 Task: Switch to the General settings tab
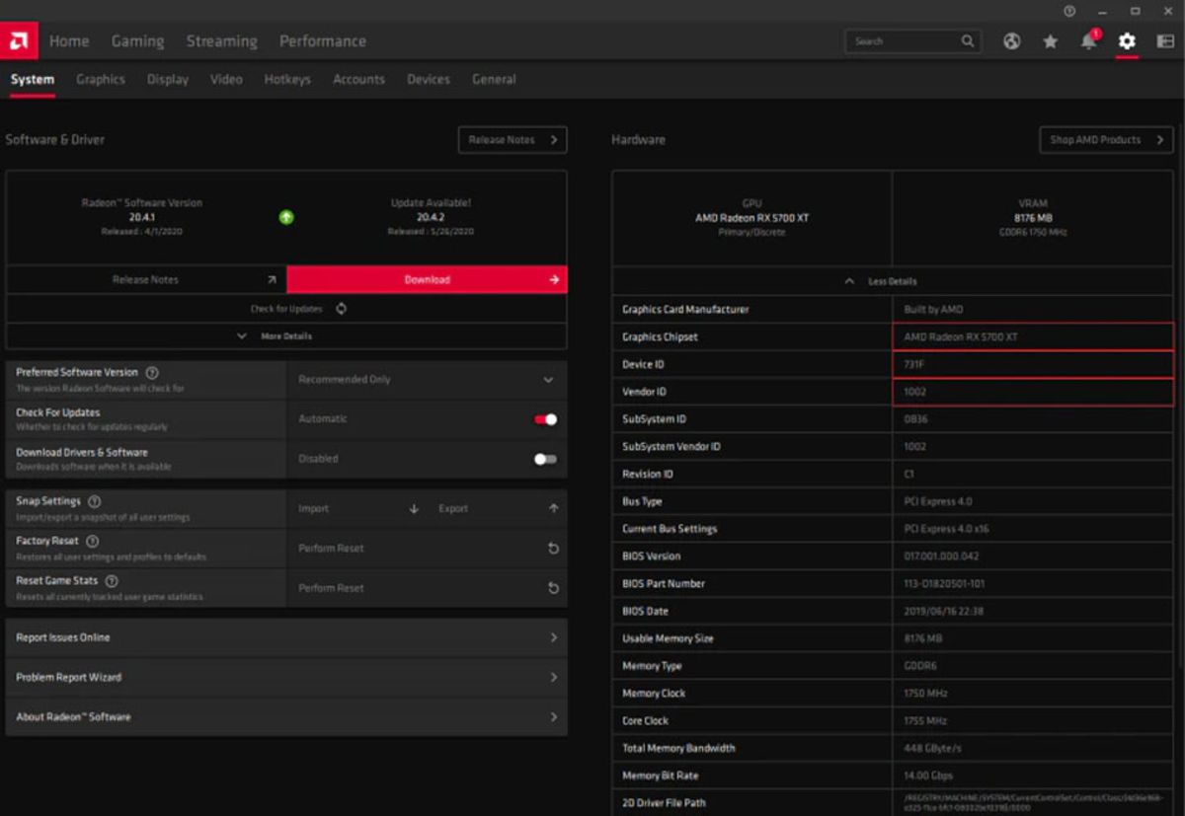point(494,80)
